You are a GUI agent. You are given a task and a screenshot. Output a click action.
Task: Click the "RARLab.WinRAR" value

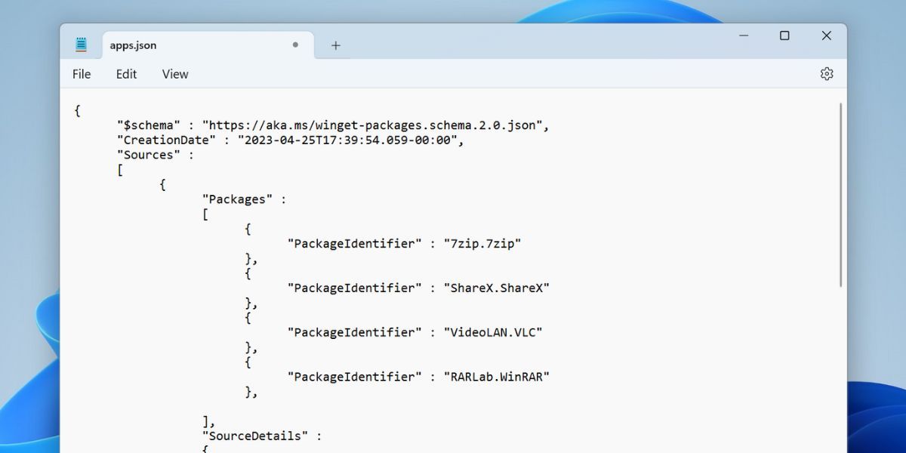pyautogui.click(x=497, y=376)
